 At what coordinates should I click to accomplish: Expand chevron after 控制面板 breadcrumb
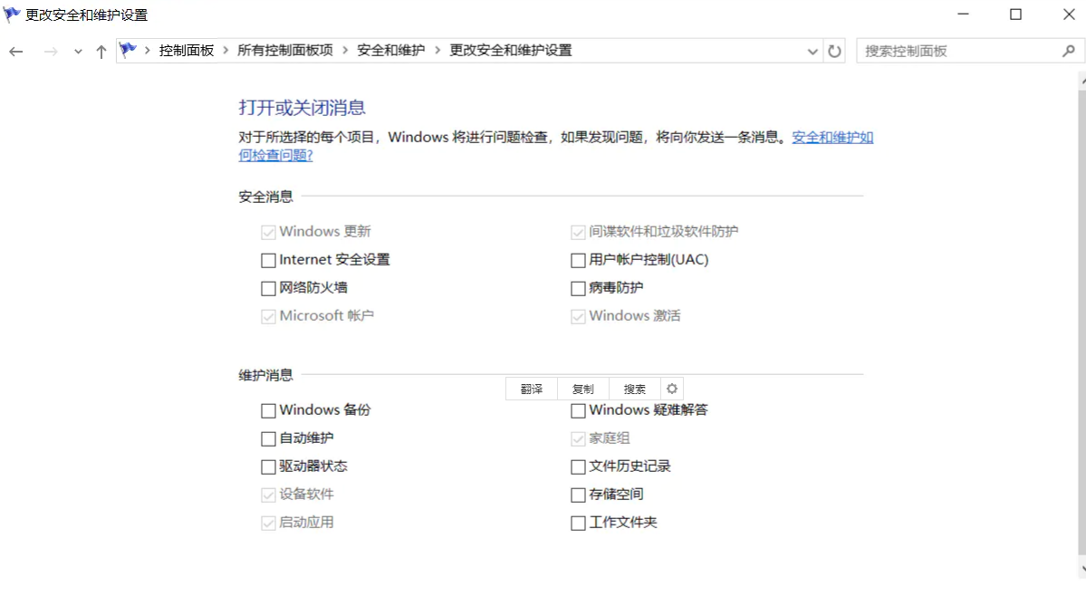(226, 50)
